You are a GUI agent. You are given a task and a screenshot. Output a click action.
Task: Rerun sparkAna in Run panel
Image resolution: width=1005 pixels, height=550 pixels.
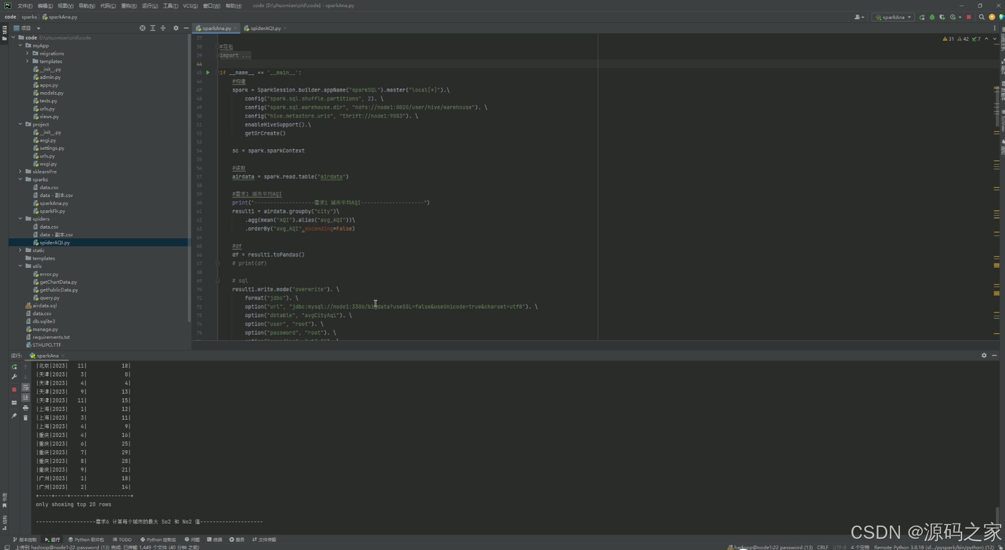pos(14,367)
